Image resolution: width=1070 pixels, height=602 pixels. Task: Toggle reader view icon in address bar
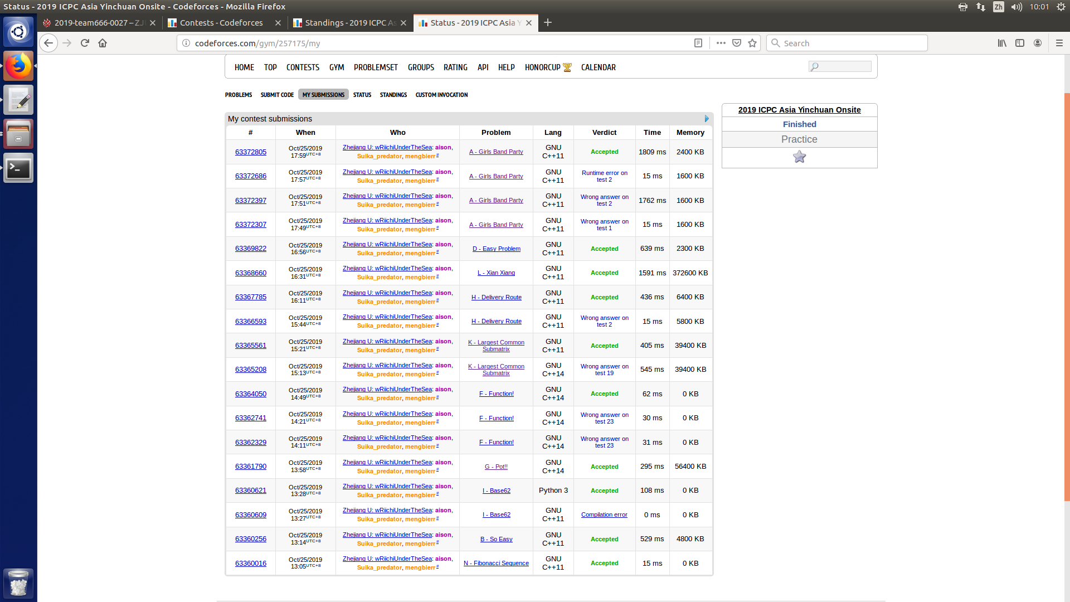[x=698, y=43]
